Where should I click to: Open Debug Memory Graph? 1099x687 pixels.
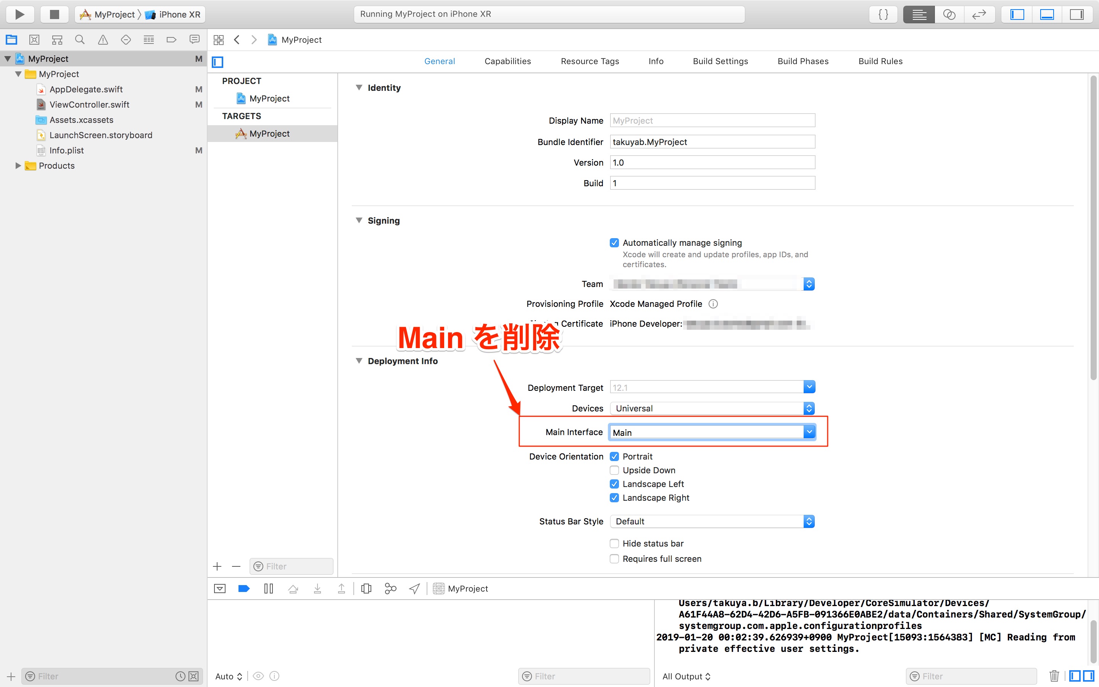390,589
